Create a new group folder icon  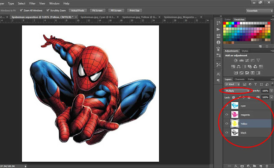point(254,166)
